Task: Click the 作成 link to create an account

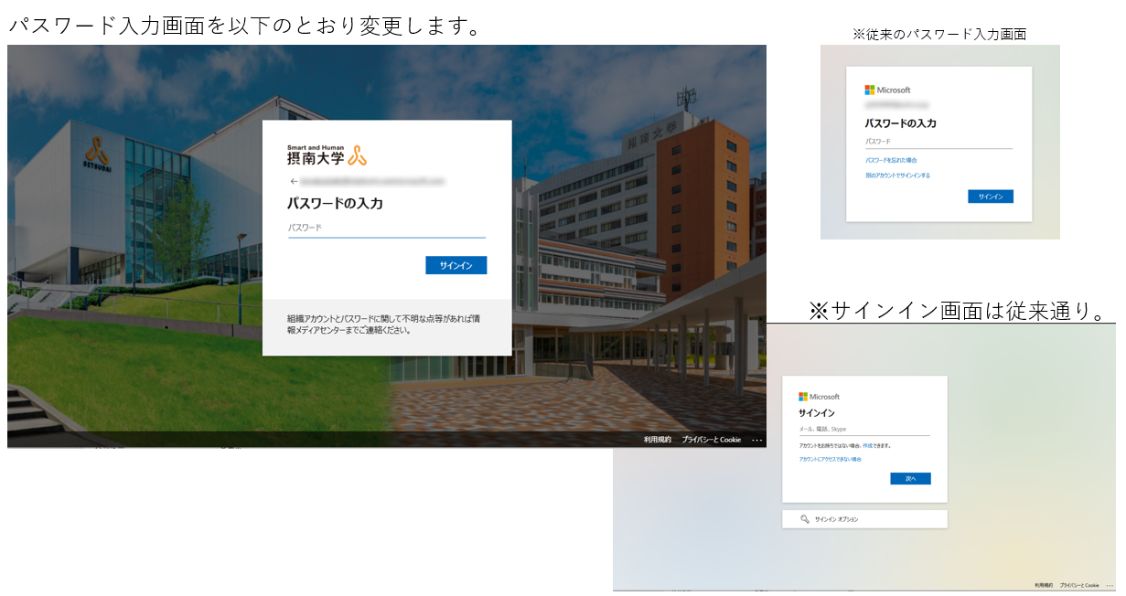Action: (x=867, y=446)
